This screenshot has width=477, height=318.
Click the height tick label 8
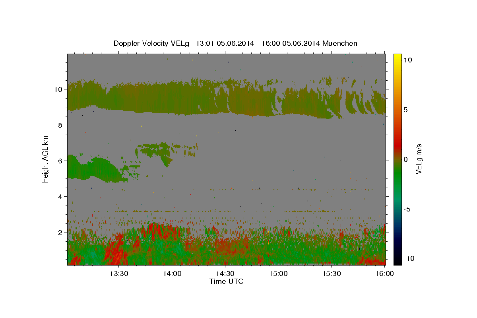pos(61,125)
